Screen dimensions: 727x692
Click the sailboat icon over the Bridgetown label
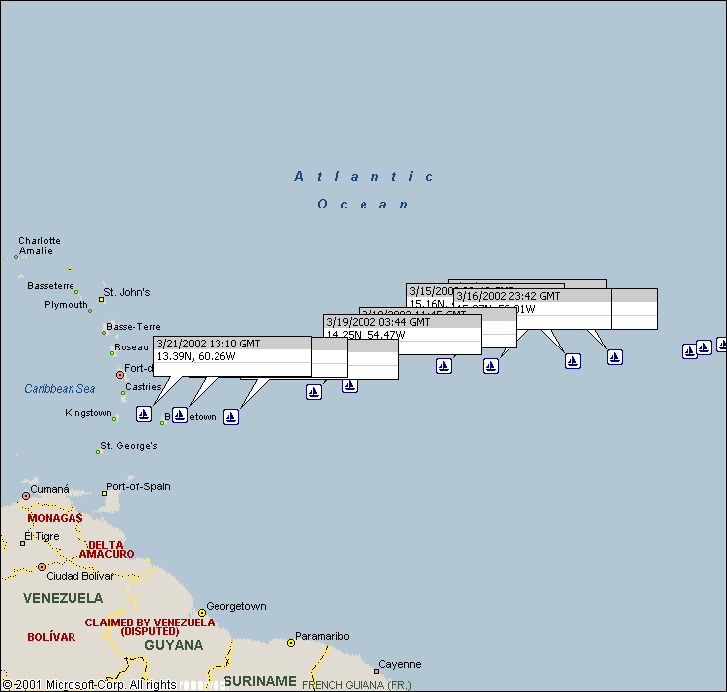179,414
